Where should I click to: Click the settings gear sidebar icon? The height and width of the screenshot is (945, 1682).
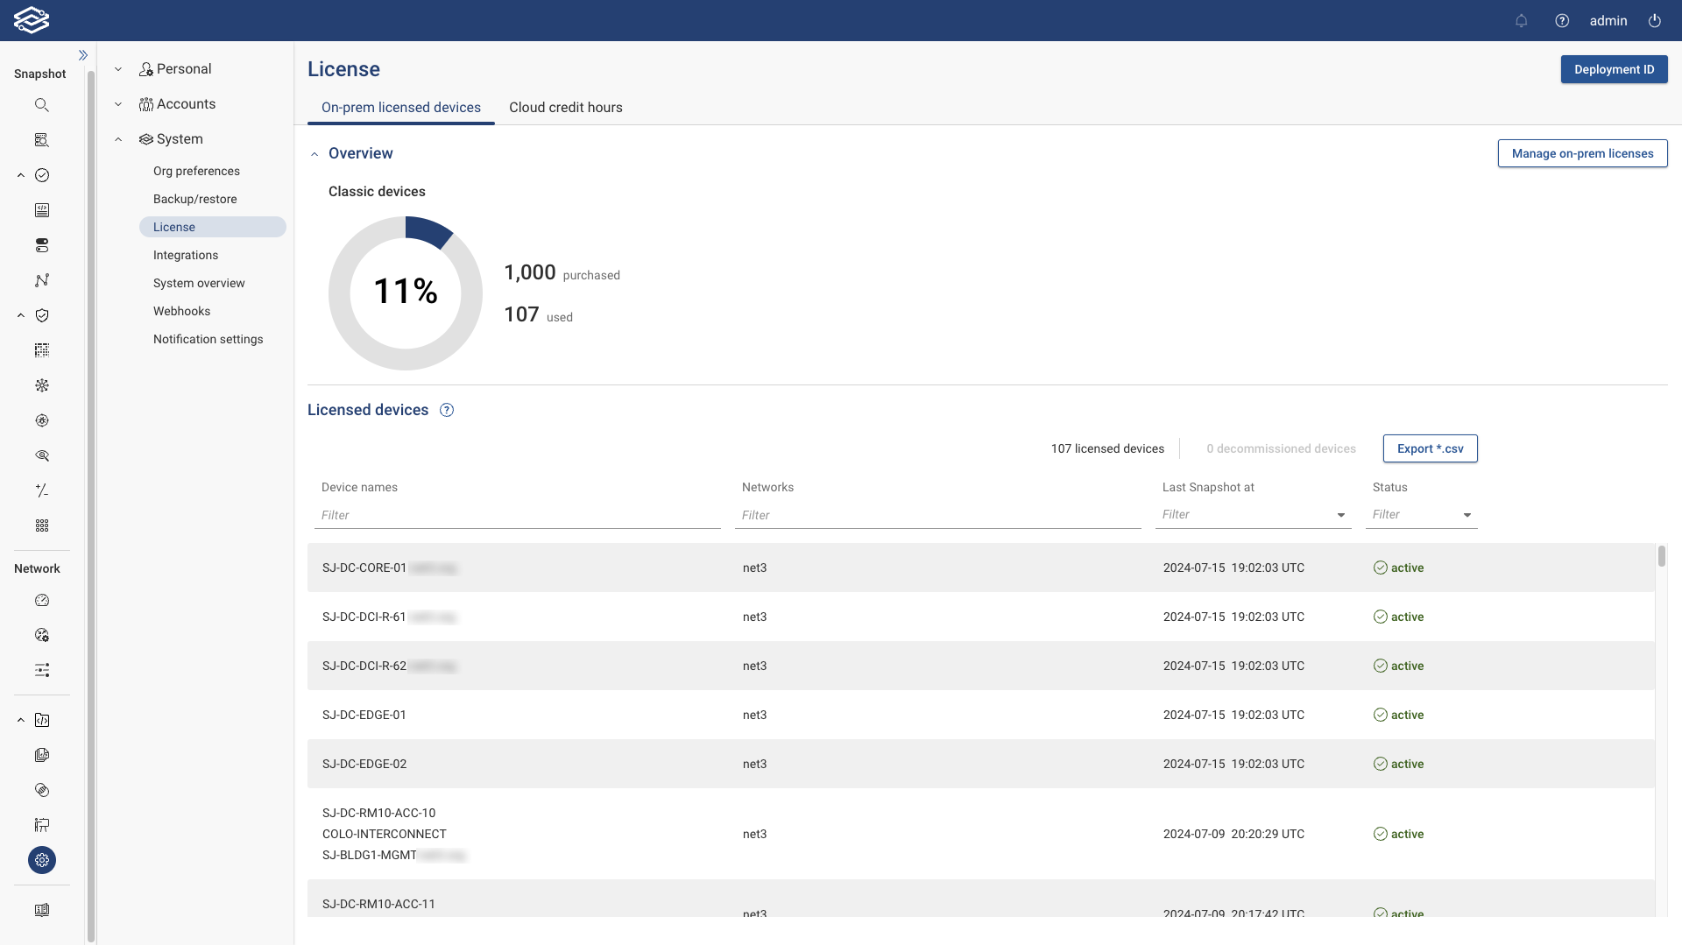click(x=42, y=860)
